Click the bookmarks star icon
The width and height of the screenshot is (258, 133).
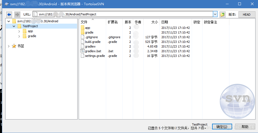14,46
